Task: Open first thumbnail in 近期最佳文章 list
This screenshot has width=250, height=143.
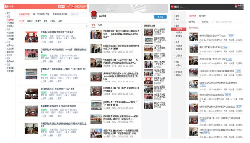Action: point(148,32)
